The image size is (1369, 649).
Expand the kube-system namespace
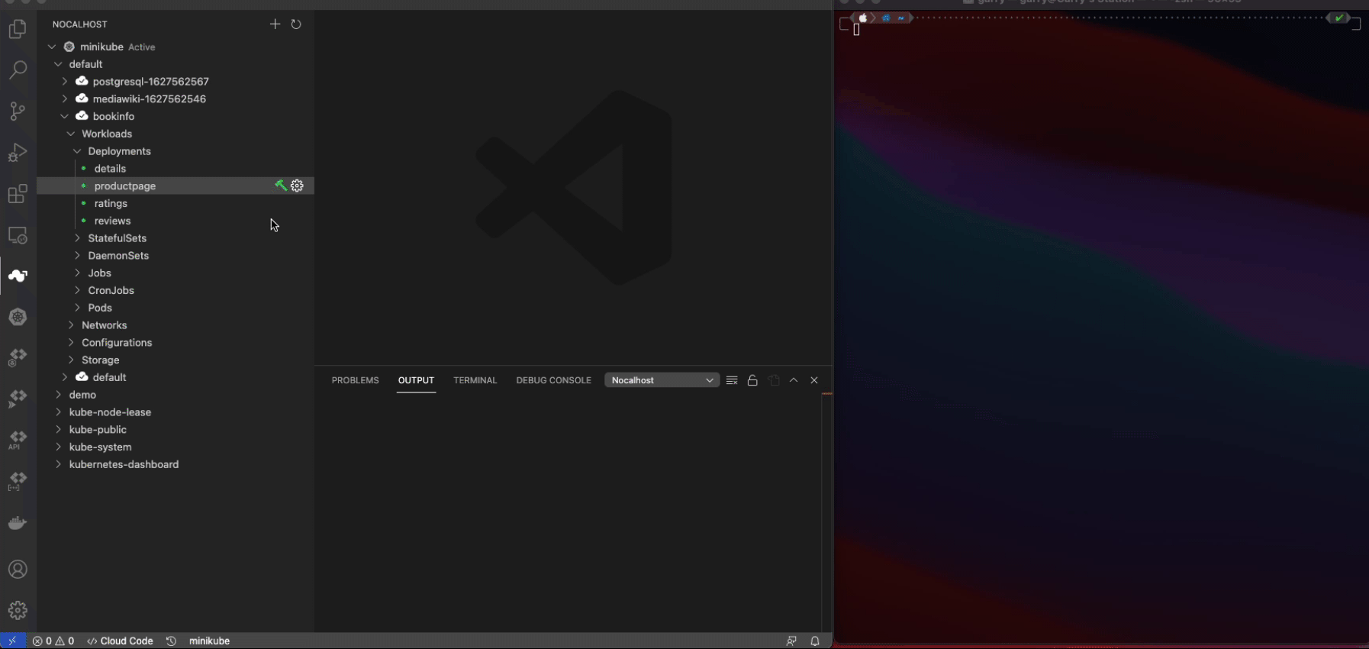click(x=59, y=447)
